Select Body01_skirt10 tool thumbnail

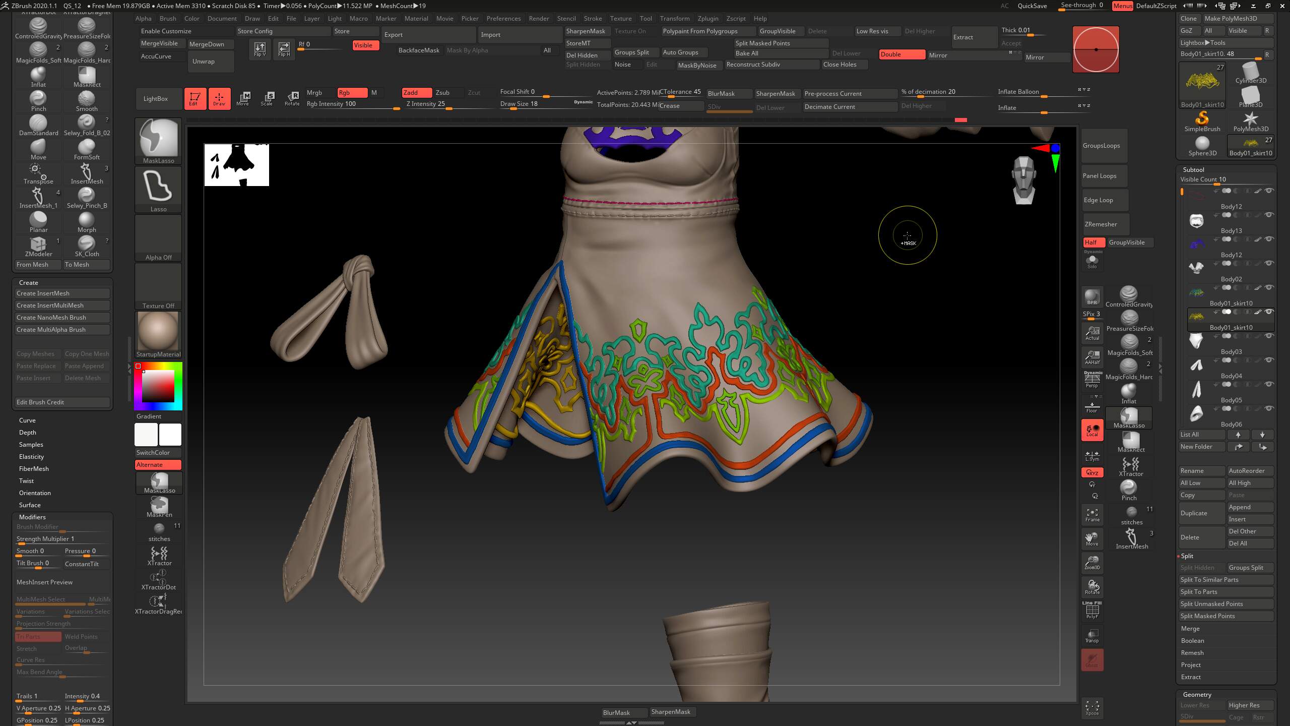click(1202, 85)
